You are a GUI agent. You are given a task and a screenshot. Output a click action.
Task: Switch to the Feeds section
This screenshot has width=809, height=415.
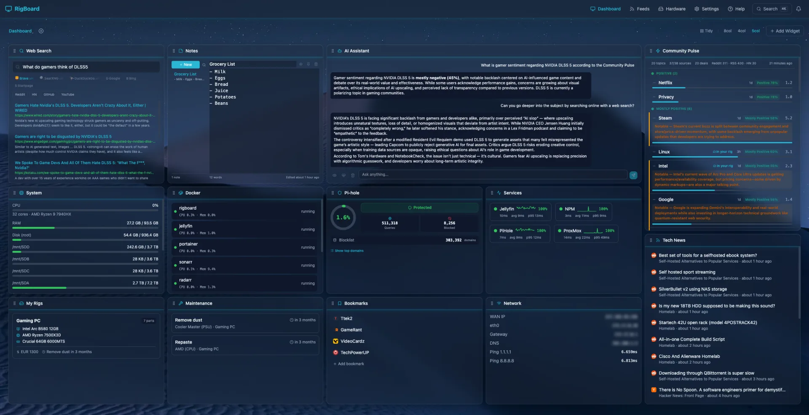(x=640, y=8)
